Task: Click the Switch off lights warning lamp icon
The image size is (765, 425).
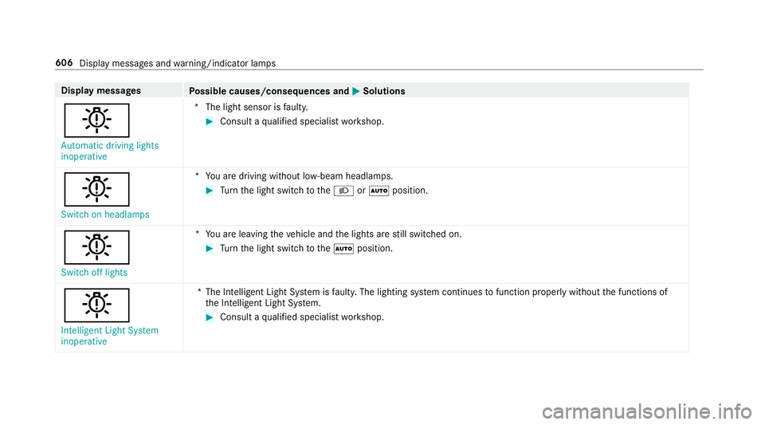Action: (96, 247)
